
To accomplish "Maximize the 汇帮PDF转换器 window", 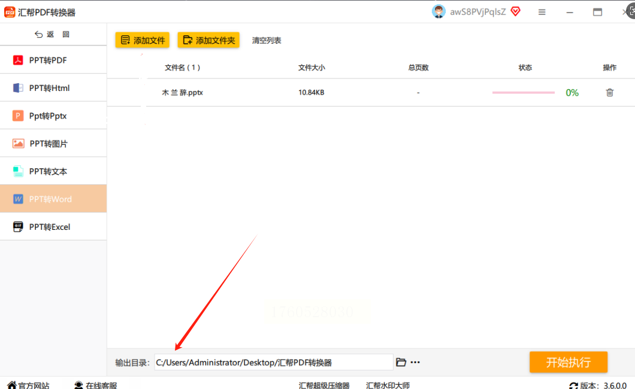I will (x=597, y=12).
